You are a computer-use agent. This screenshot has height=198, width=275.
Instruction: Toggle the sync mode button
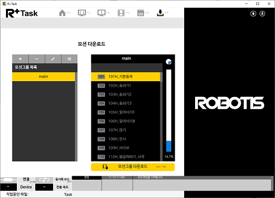(x=63, y=180)
